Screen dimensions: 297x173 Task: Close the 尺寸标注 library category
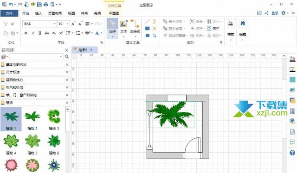coord(67,72)
